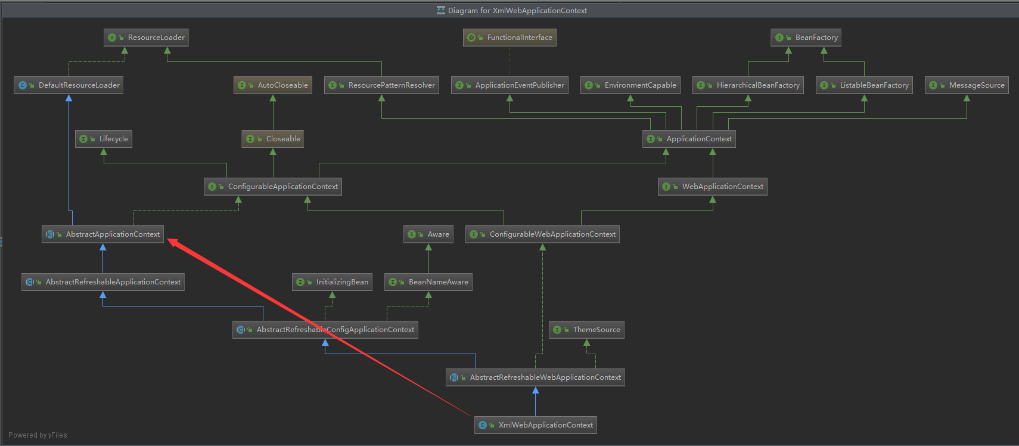Viewport: 1019px width, 446px height.
Task: Select the AbstractRefreshableWebApplicationContext node
Action: click(535, 377)
